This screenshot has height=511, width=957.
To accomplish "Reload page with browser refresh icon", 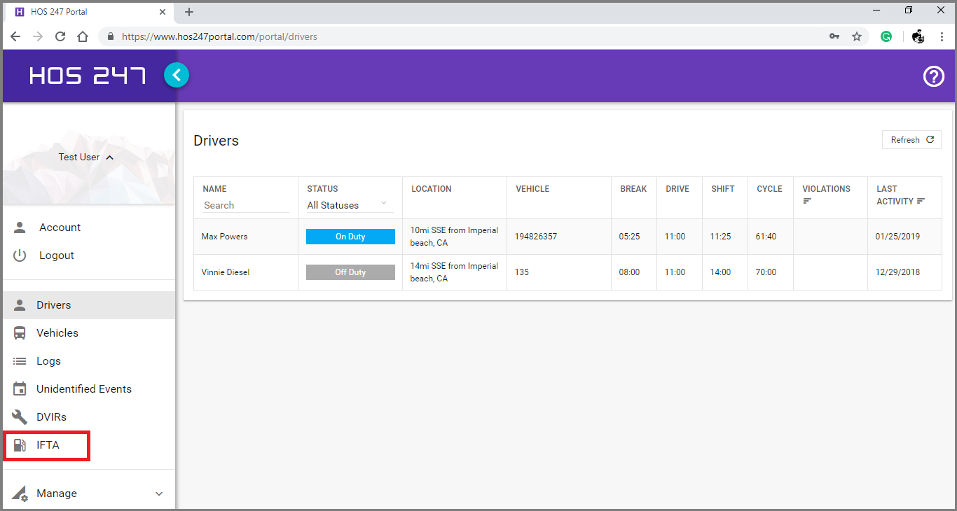I will [x=60, y=36].
